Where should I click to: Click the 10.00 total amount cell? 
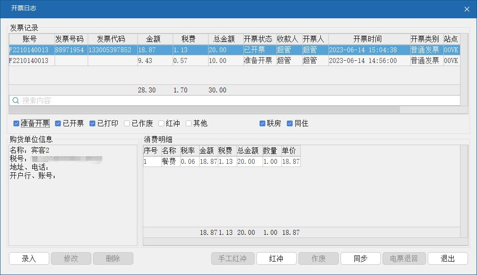tap(226, 61)
